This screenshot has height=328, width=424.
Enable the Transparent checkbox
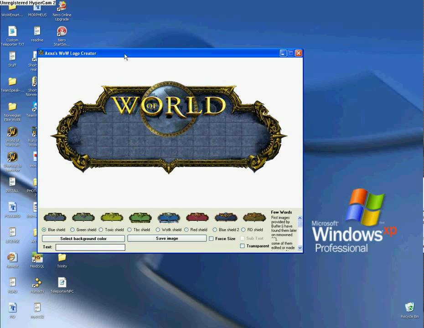pyautogui.click(x=242, y=246)
